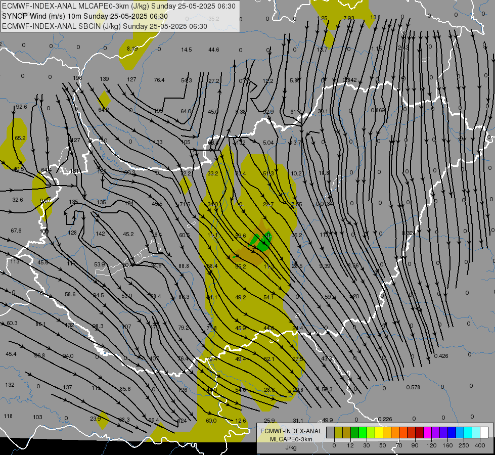Image resolution: width=495 pixels, height=455 pixels.
Task: Click the J/kg unit label in legend
Action: (291, 447)
